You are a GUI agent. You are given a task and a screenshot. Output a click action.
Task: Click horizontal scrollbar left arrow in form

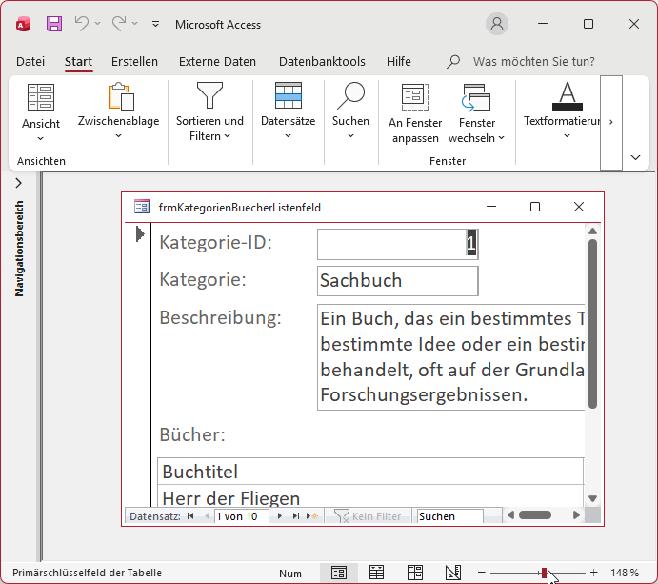click(x=510, y=515)
